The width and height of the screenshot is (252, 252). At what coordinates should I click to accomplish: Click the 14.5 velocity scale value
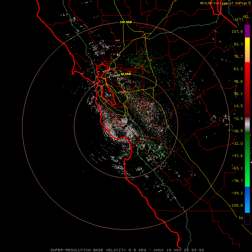[x=238, y=106]
